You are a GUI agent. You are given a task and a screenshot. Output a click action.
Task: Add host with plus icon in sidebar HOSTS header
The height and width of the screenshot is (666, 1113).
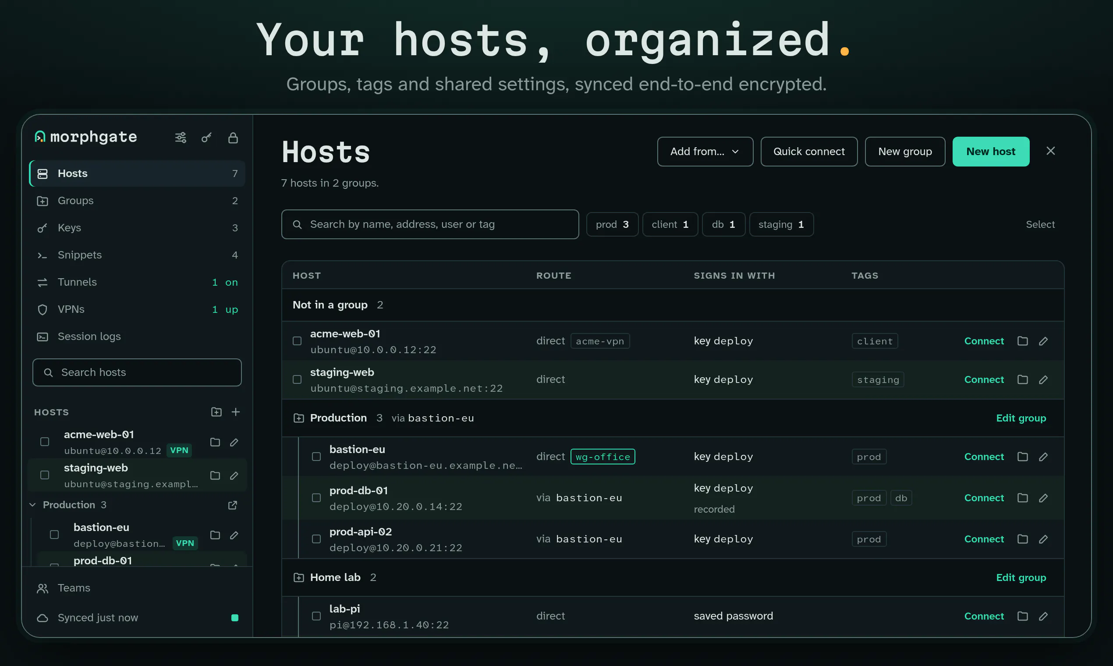tap(236, 412)
